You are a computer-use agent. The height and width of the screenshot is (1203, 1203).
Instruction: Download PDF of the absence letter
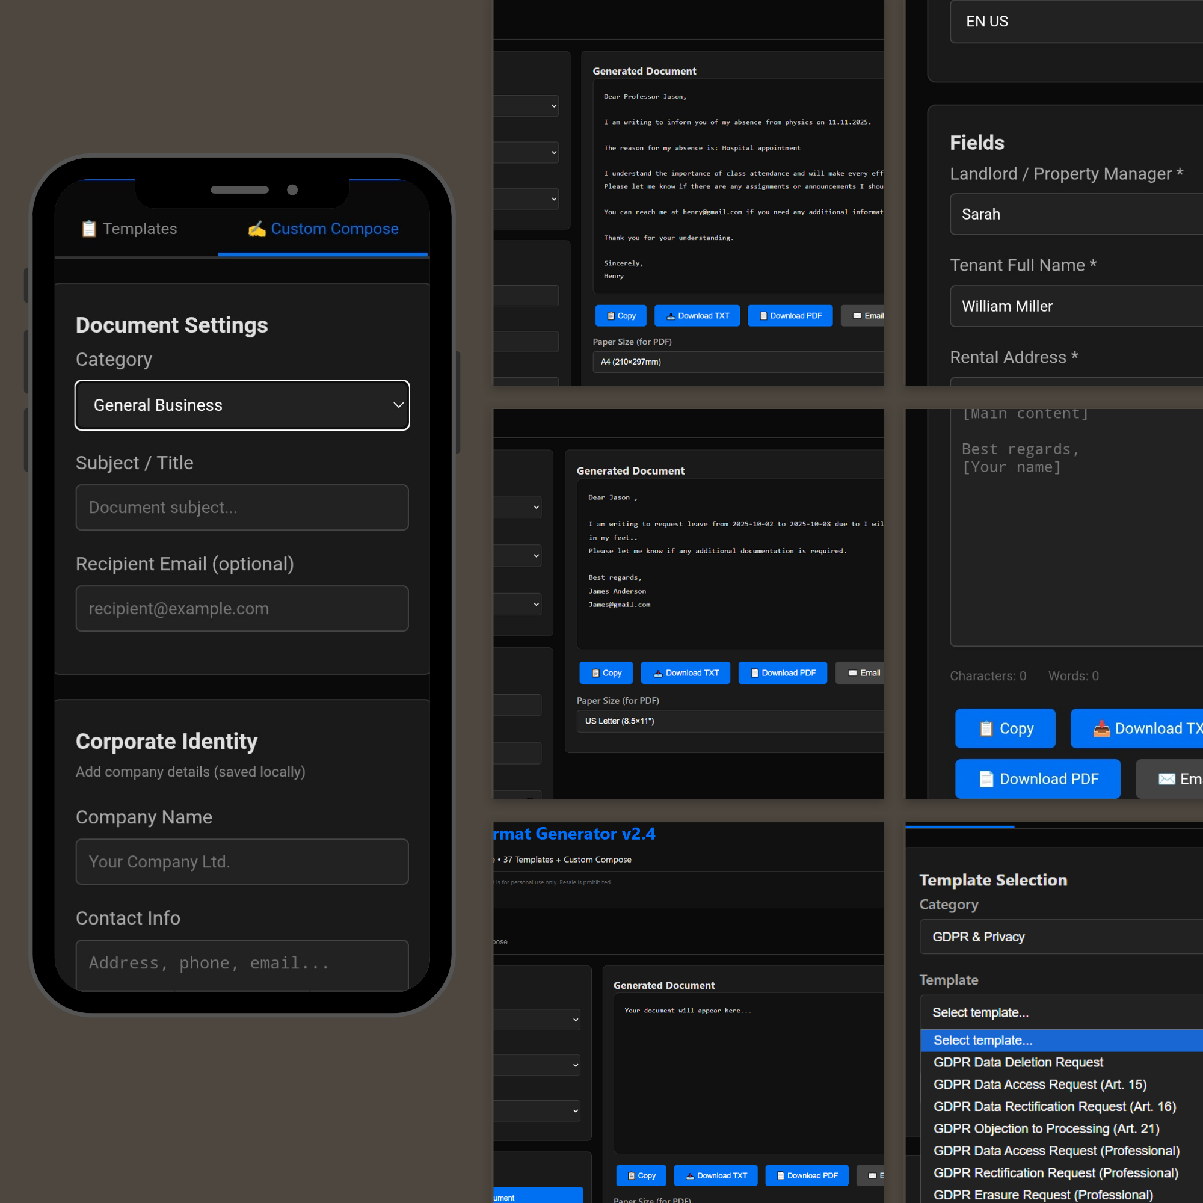[790, 316]
